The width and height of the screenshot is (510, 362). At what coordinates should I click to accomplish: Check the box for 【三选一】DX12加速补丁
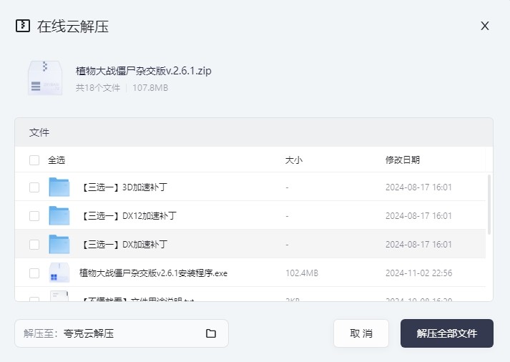[34, 216]
